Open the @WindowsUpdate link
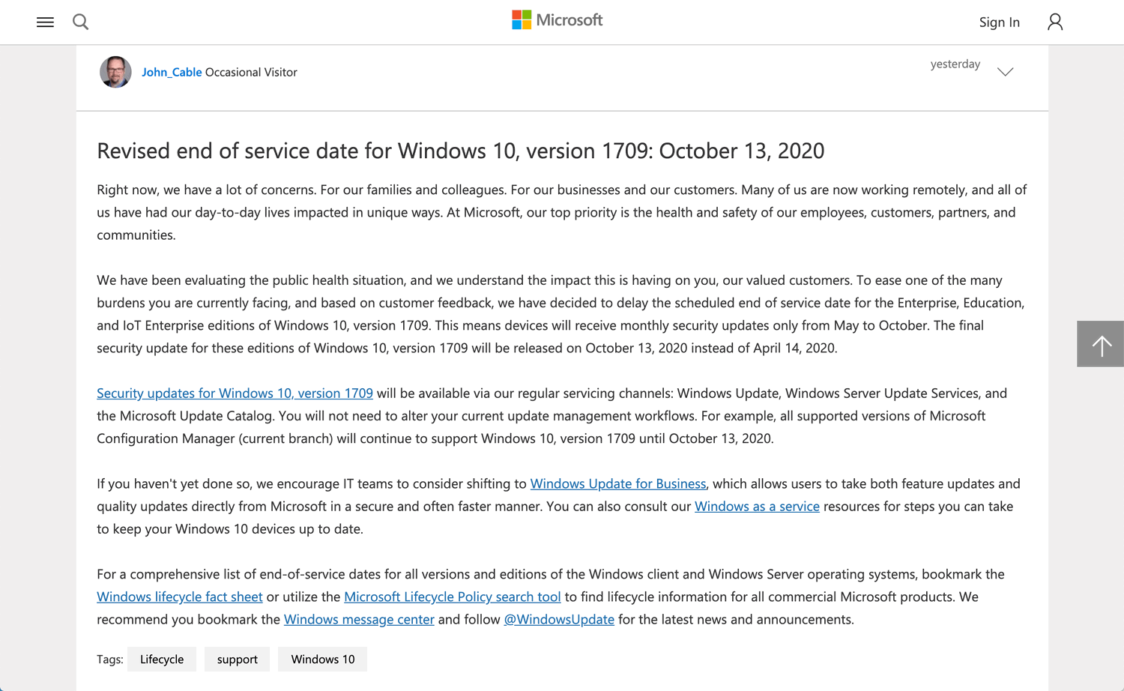The height and width of the screenshot is (691, 1124). (x=560, y=619)
